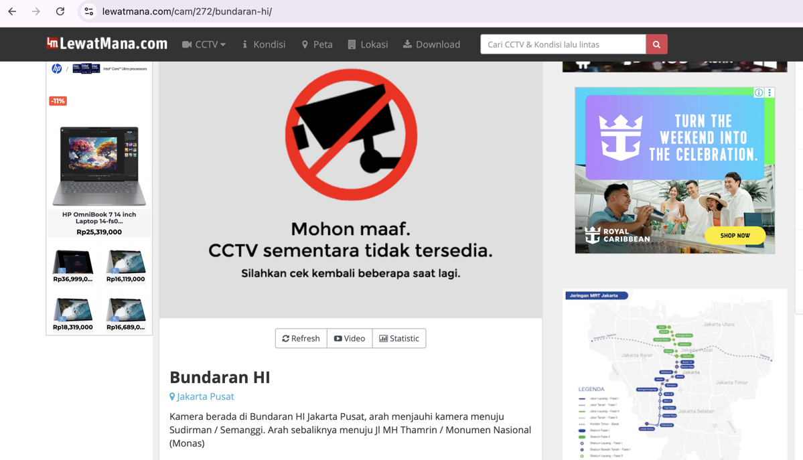Click the HP logo in the left ad
The image size is (803, 460).
57,69
